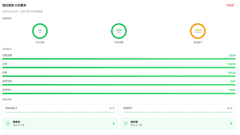Click the red 未达到 status badge

coord(230,5)
